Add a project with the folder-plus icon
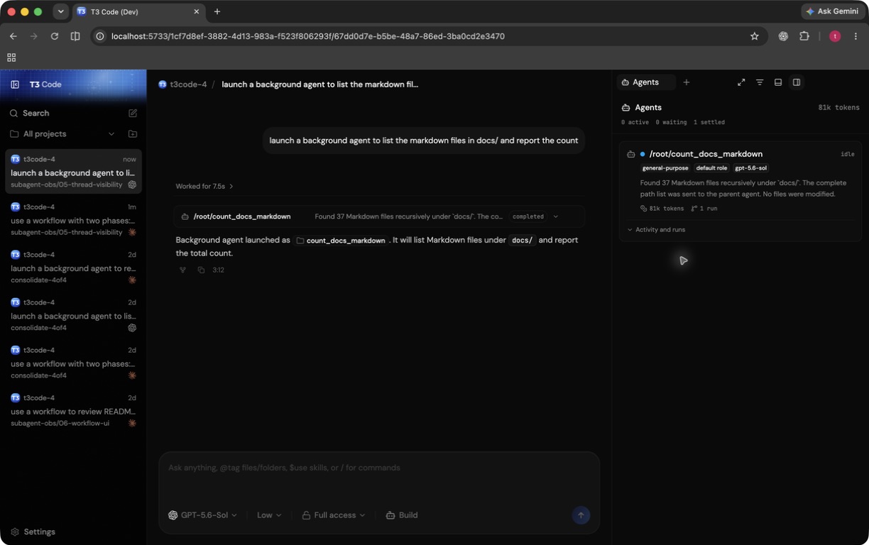Screen dimensions: 869x545 tap(133, 133)
